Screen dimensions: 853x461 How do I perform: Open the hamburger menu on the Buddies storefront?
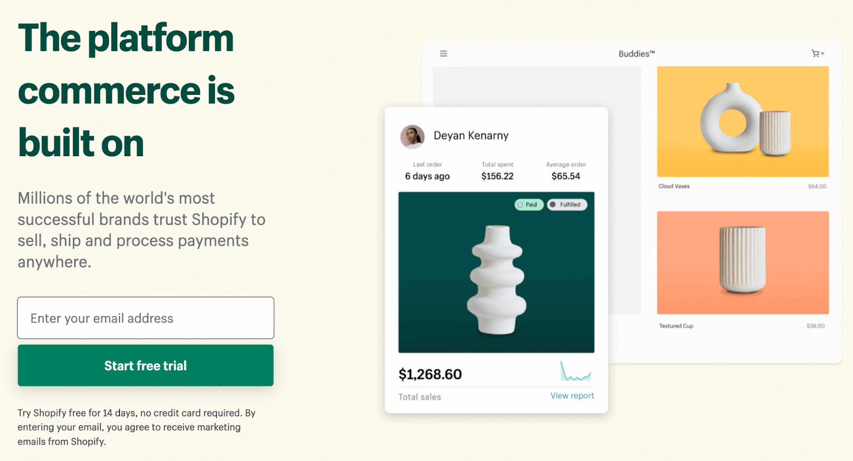coord(443,53)
